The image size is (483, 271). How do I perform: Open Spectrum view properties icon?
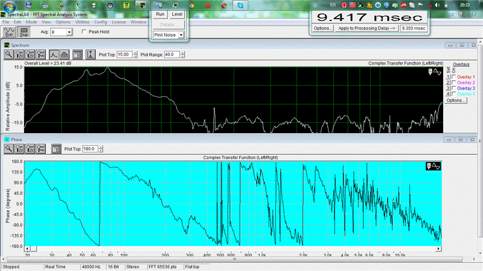point(78,55)
